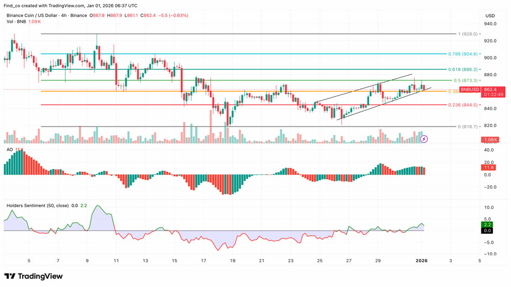511x287 pixels.
Task: Click the 1 (928.0) top Fibonacci label
Action: point(467,34)
